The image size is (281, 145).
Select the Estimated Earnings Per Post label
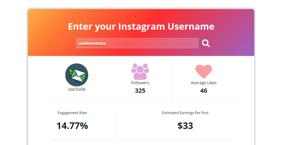[x=185, y=113]
